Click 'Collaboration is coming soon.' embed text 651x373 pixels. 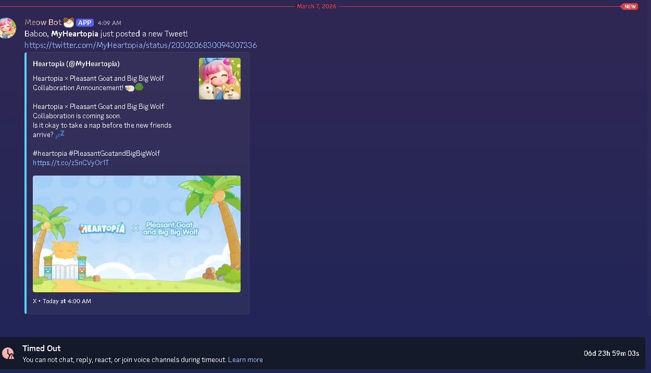point(77,116)
